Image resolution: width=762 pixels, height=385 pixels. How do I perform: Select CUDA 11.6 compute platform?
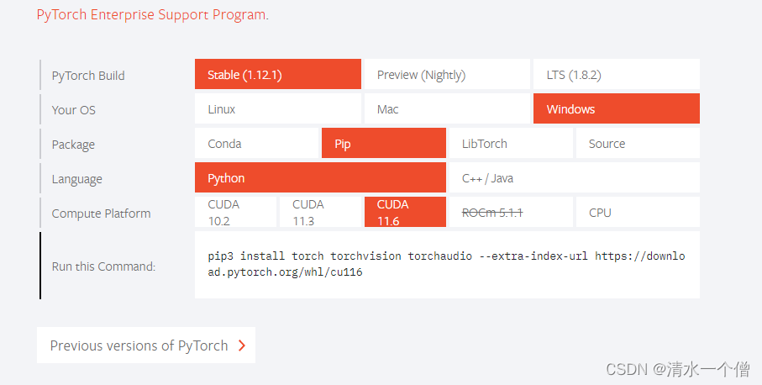pos(405,213)
